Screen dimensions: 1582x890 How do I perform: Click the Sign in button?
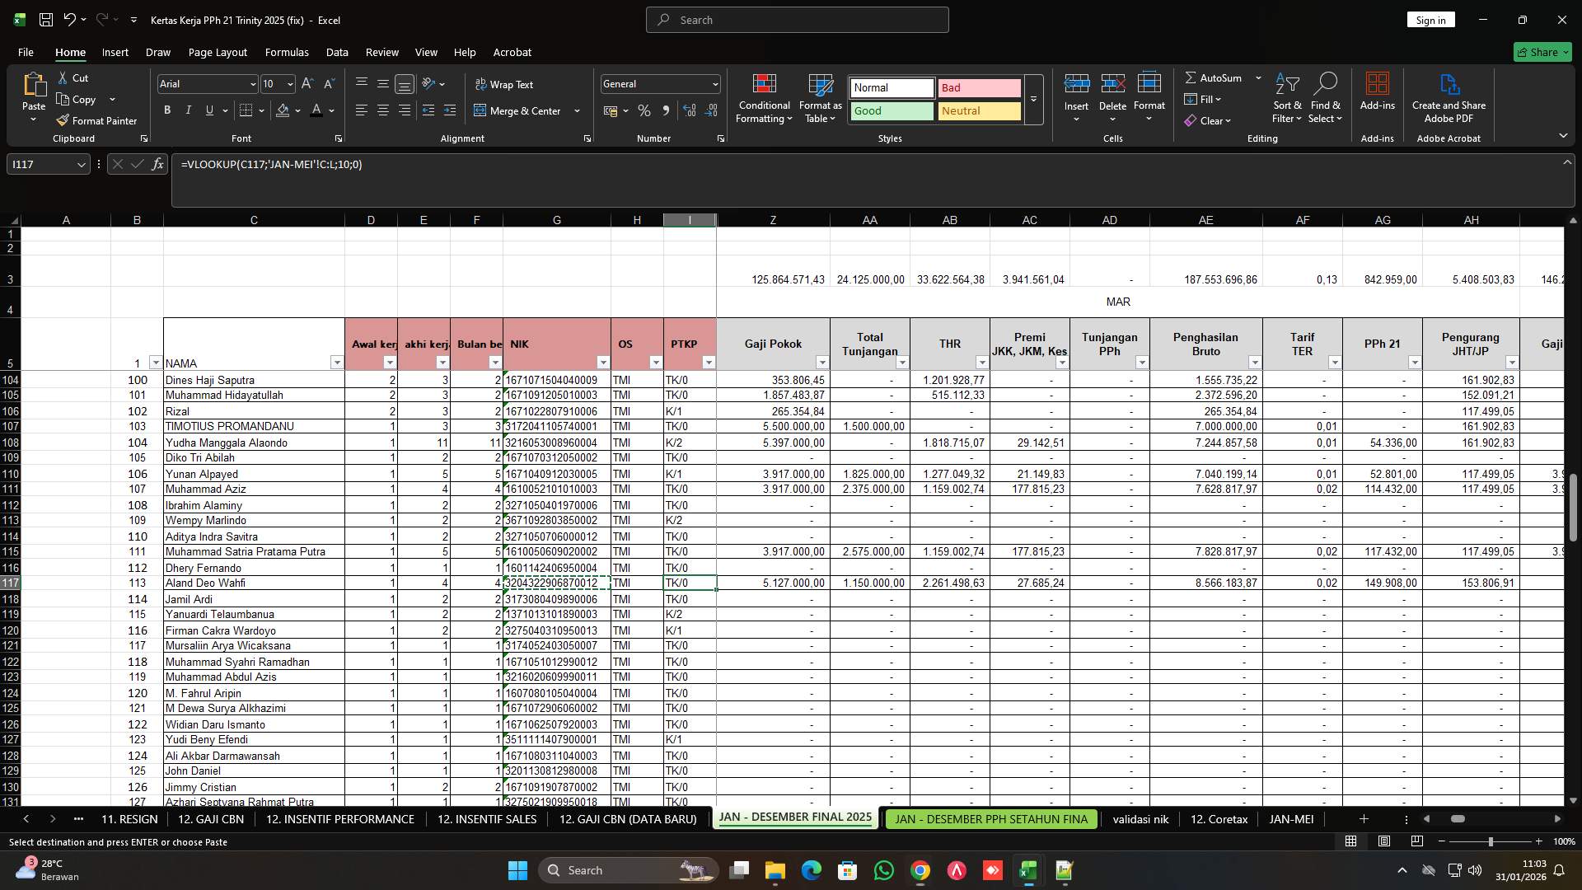click(x=1430, y=19)
